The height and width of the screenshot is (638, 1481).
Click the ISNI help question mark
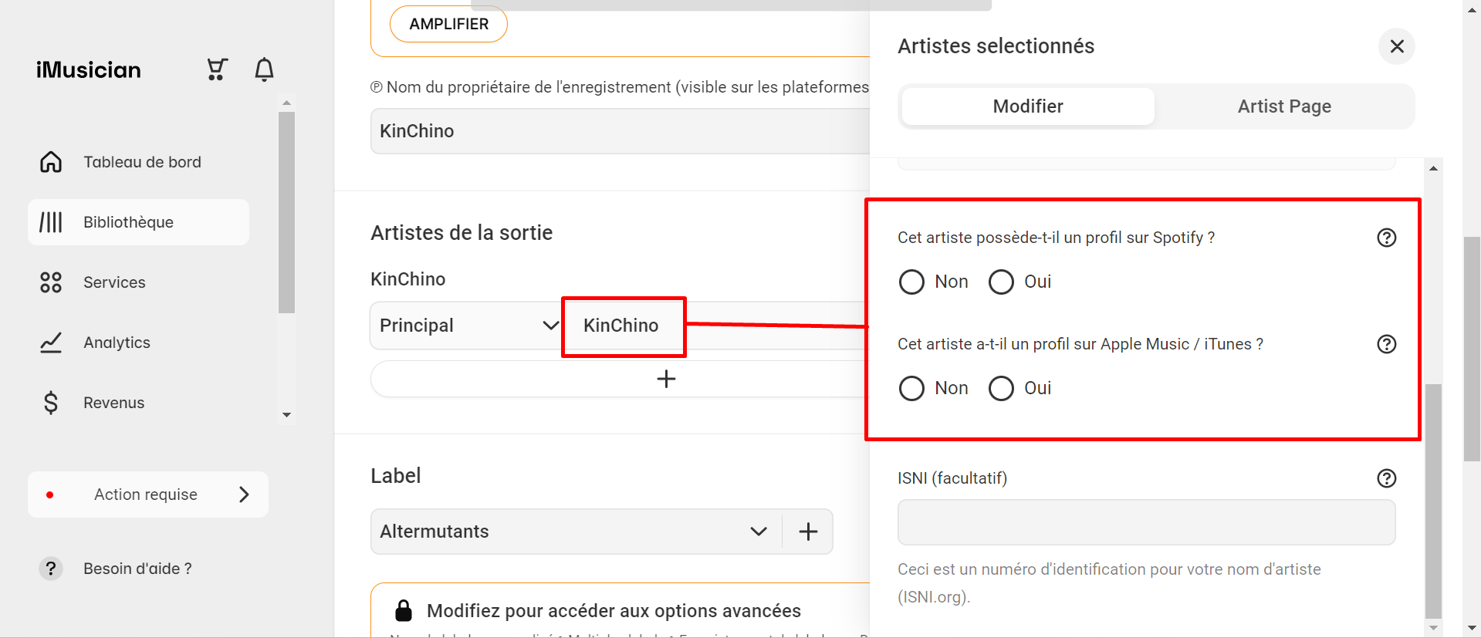(1387, 478)
